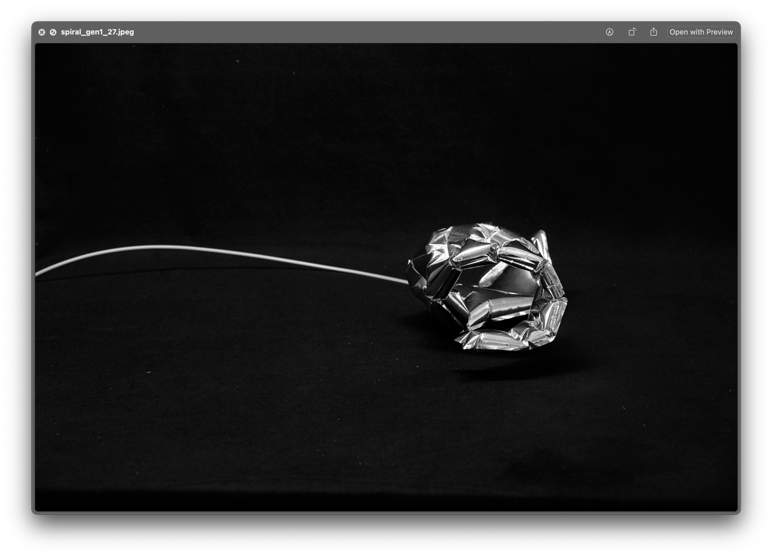Image resolution: width=772 pixels, height=556 pixels.
Task: Open sharing destinations from the Share menu
Action: click(654, 32)
